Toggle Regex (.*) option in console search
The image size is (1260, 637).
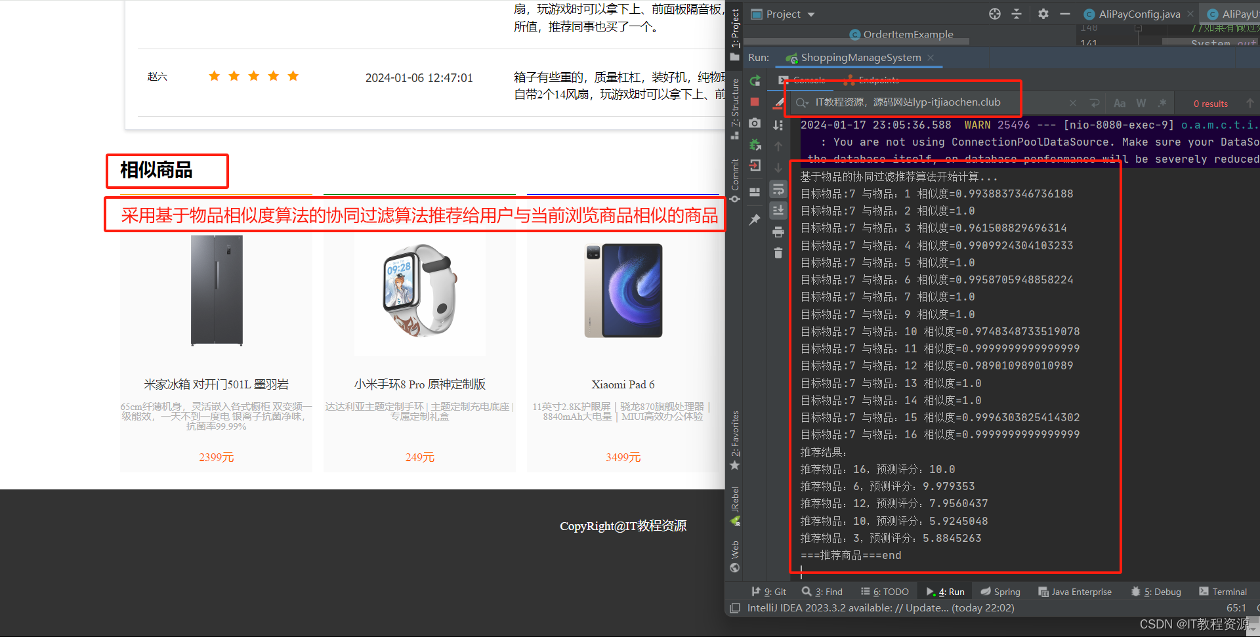(1162, 103)
